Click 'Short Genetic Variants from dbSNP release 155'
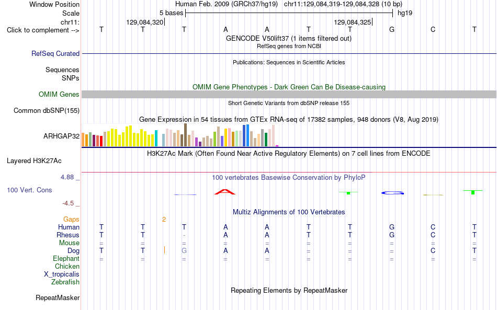Screen dimensions: 497x310 coord(289,103)
